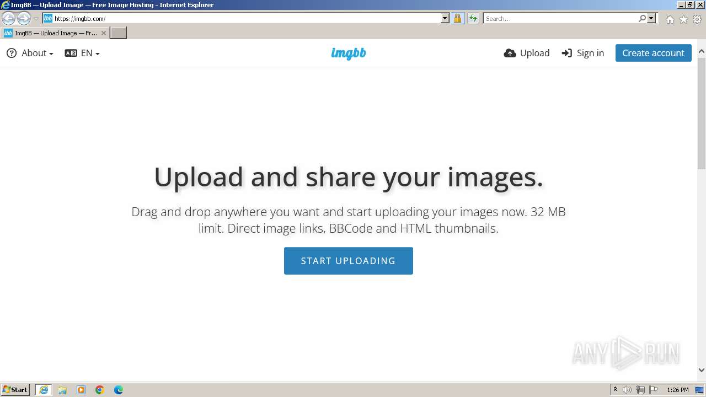Click the heading 'Upload and share your images.'
The height and width of the screenshot is (397, 706).
coord(349,177)
